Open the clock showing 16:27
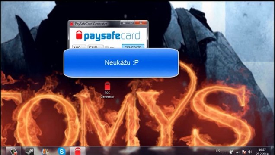This screenshot has height=155, width=275. [x=262, y=152]
